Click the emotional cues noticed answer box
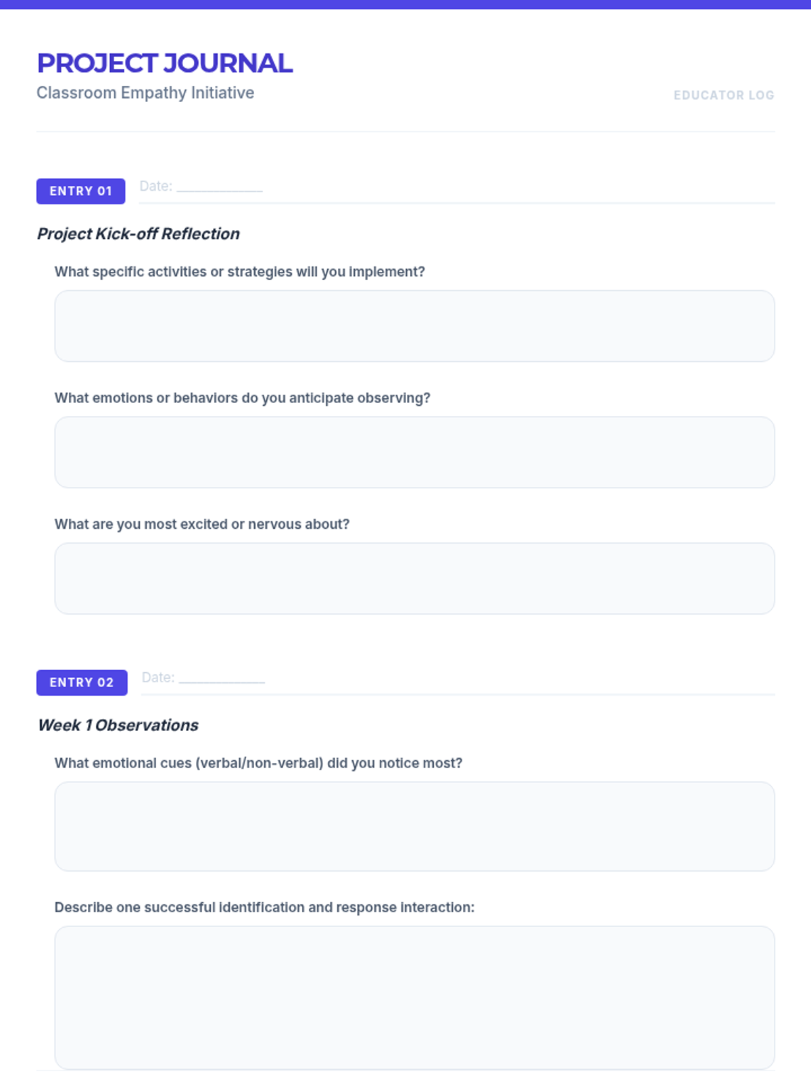Viewport: 811px width, 1082px height. [414, 826]
